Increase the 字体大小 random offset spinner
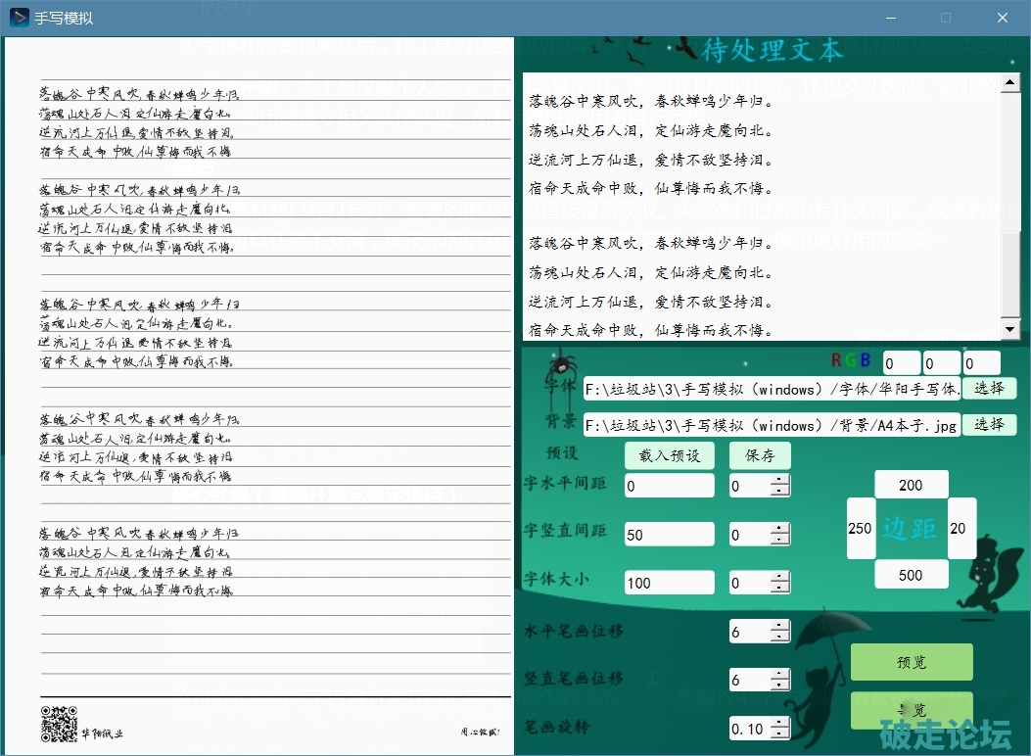This screenshot has width=1031, height=756. tap(779, 577)
